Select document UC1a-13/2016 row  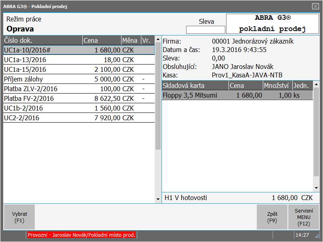[x=79, y=60]
